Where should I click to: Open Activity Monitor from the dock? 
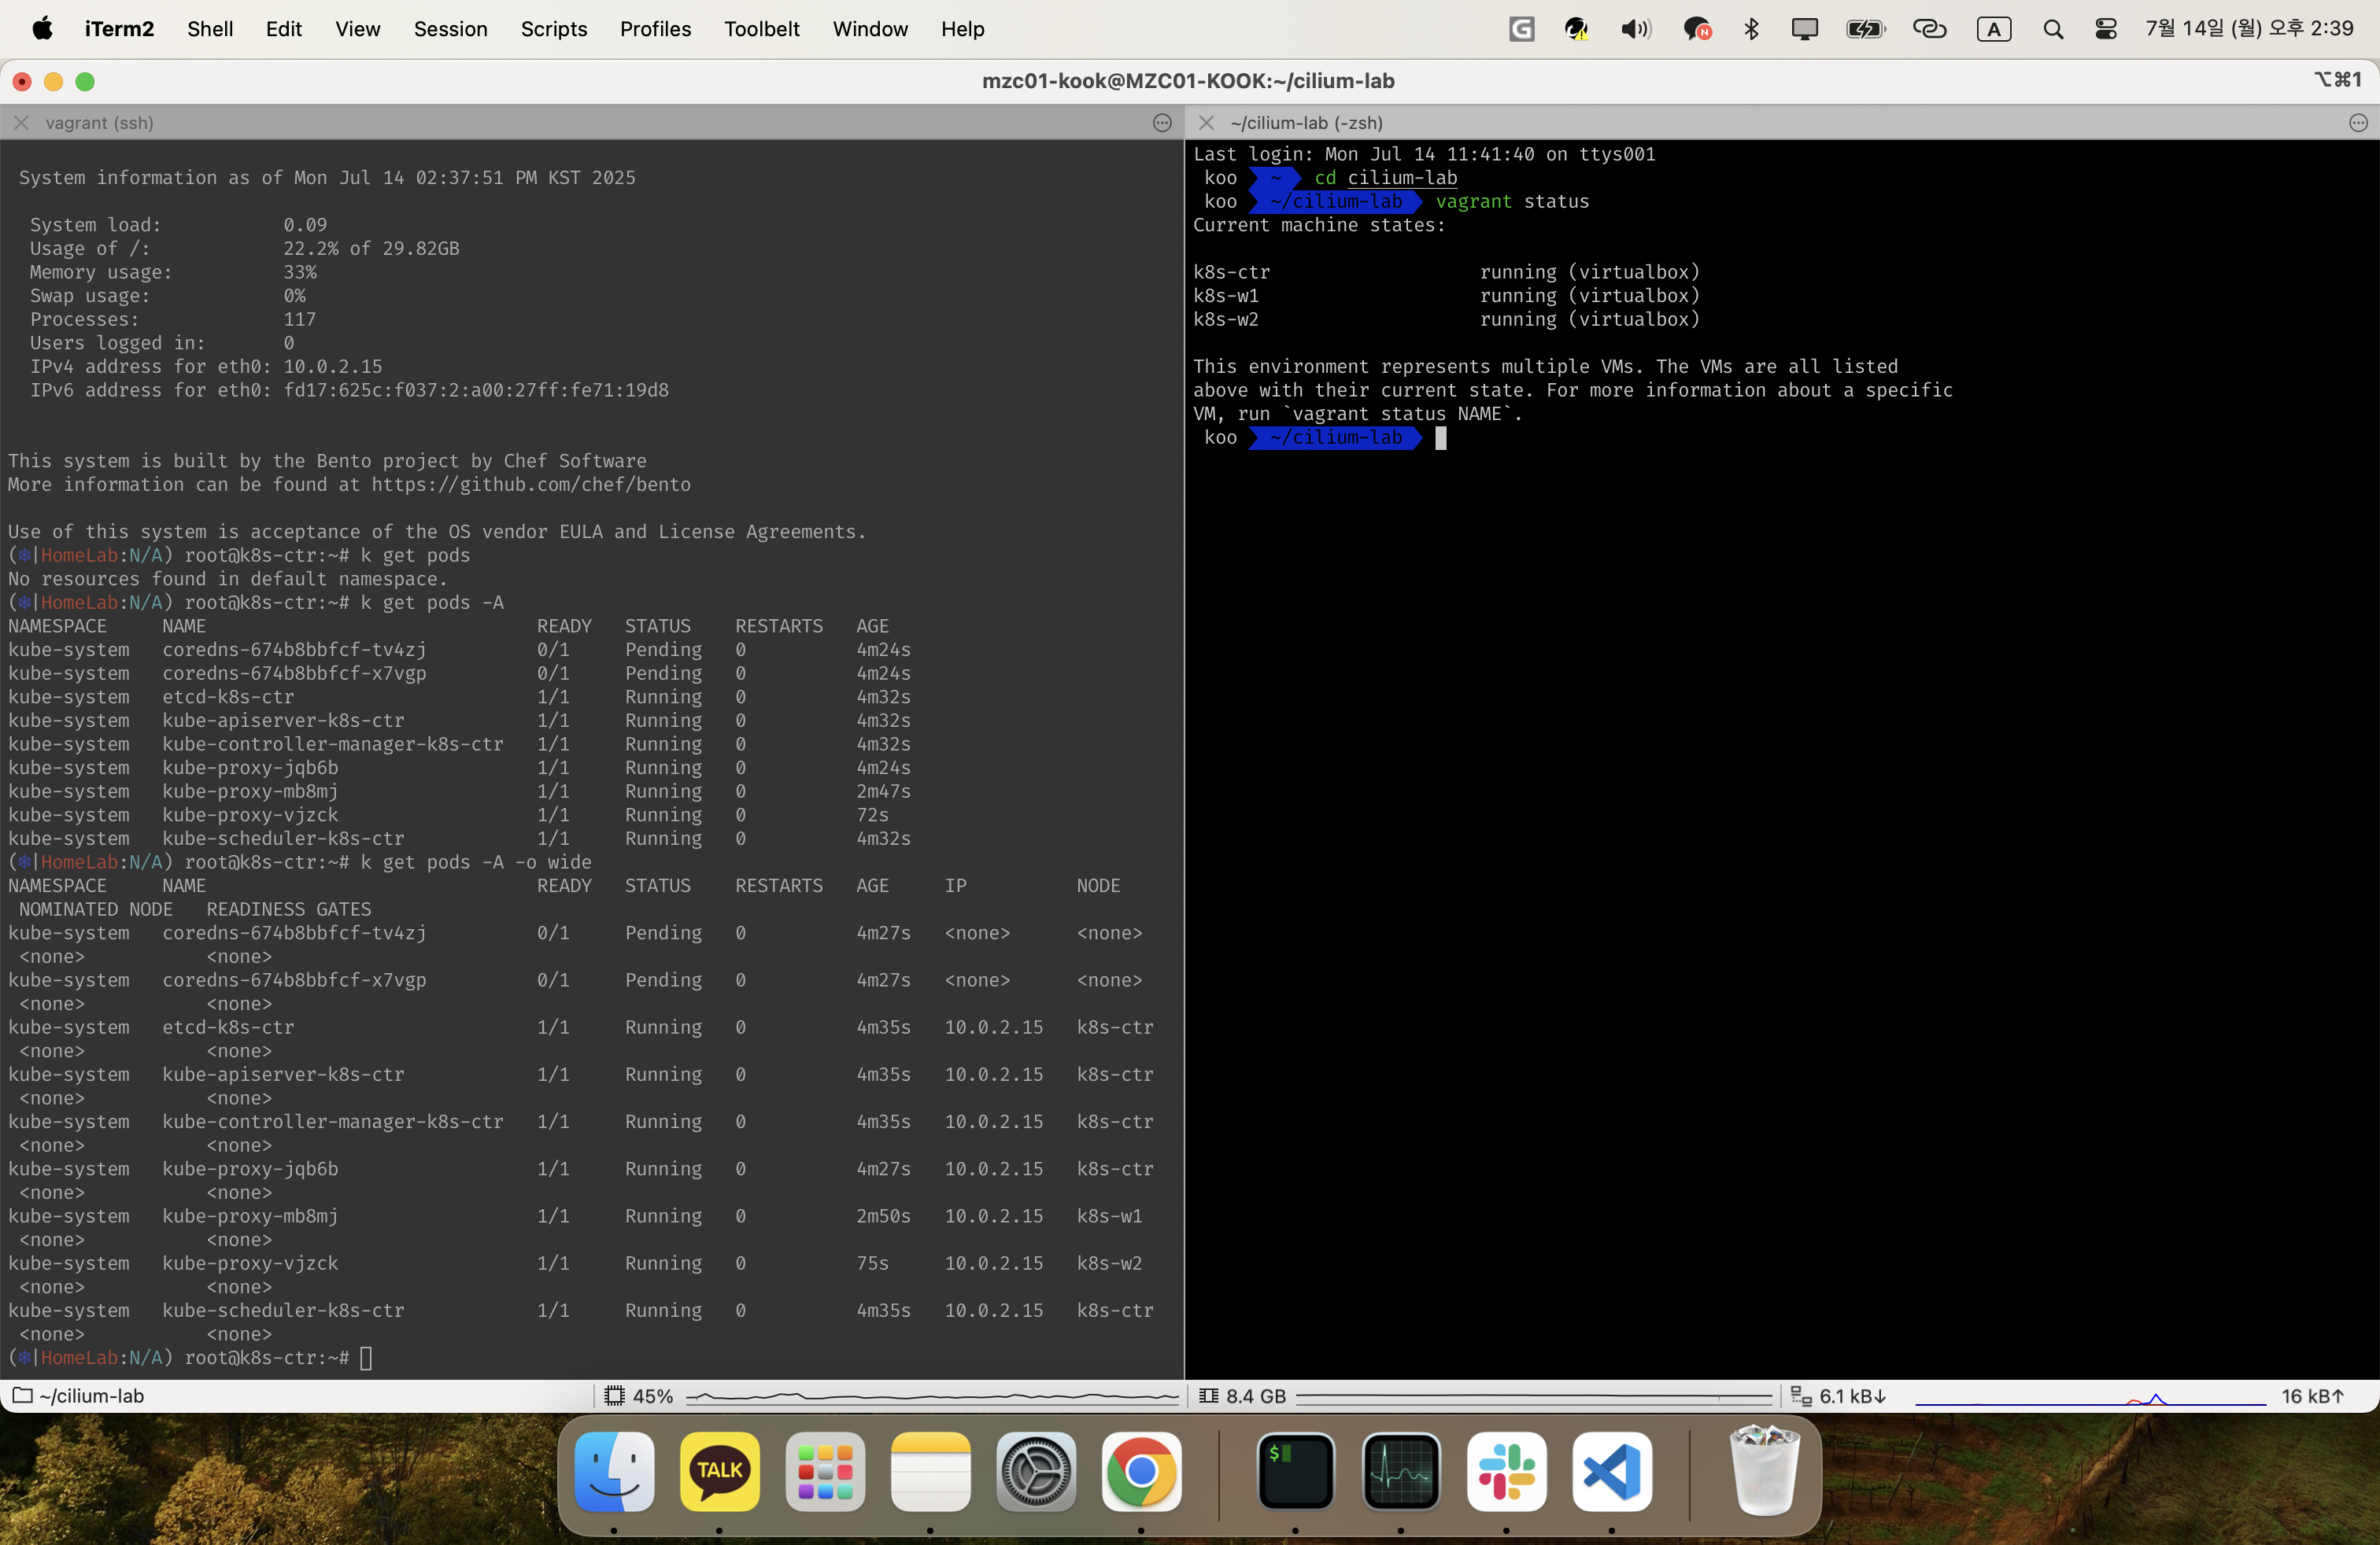(1400, 1471)
